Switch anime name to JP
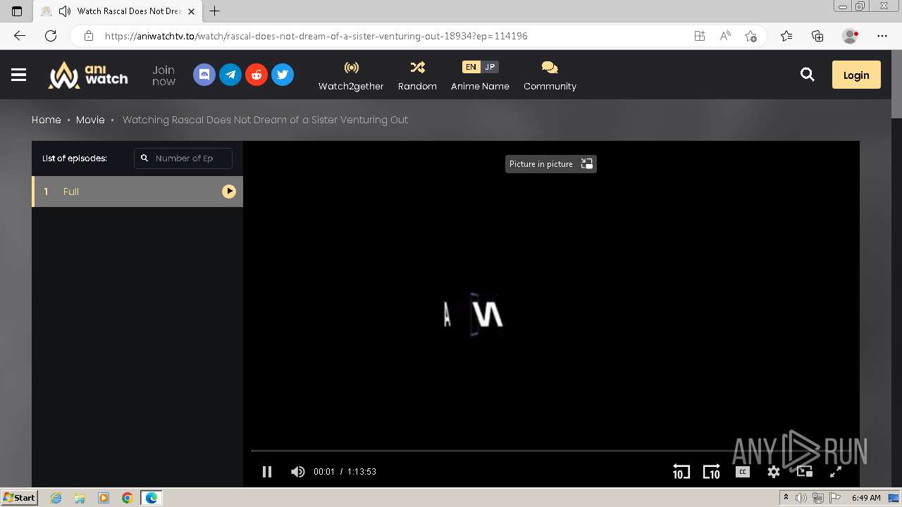This screenshot has width=902, height=507. pos(490,67)
